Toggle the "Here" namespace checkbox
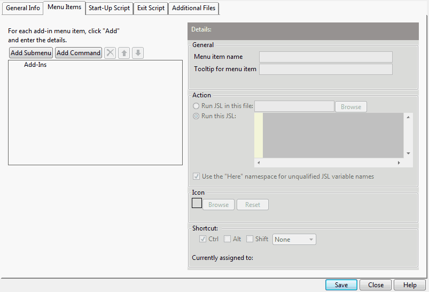The image size is (429, 292). coord(196,176)
